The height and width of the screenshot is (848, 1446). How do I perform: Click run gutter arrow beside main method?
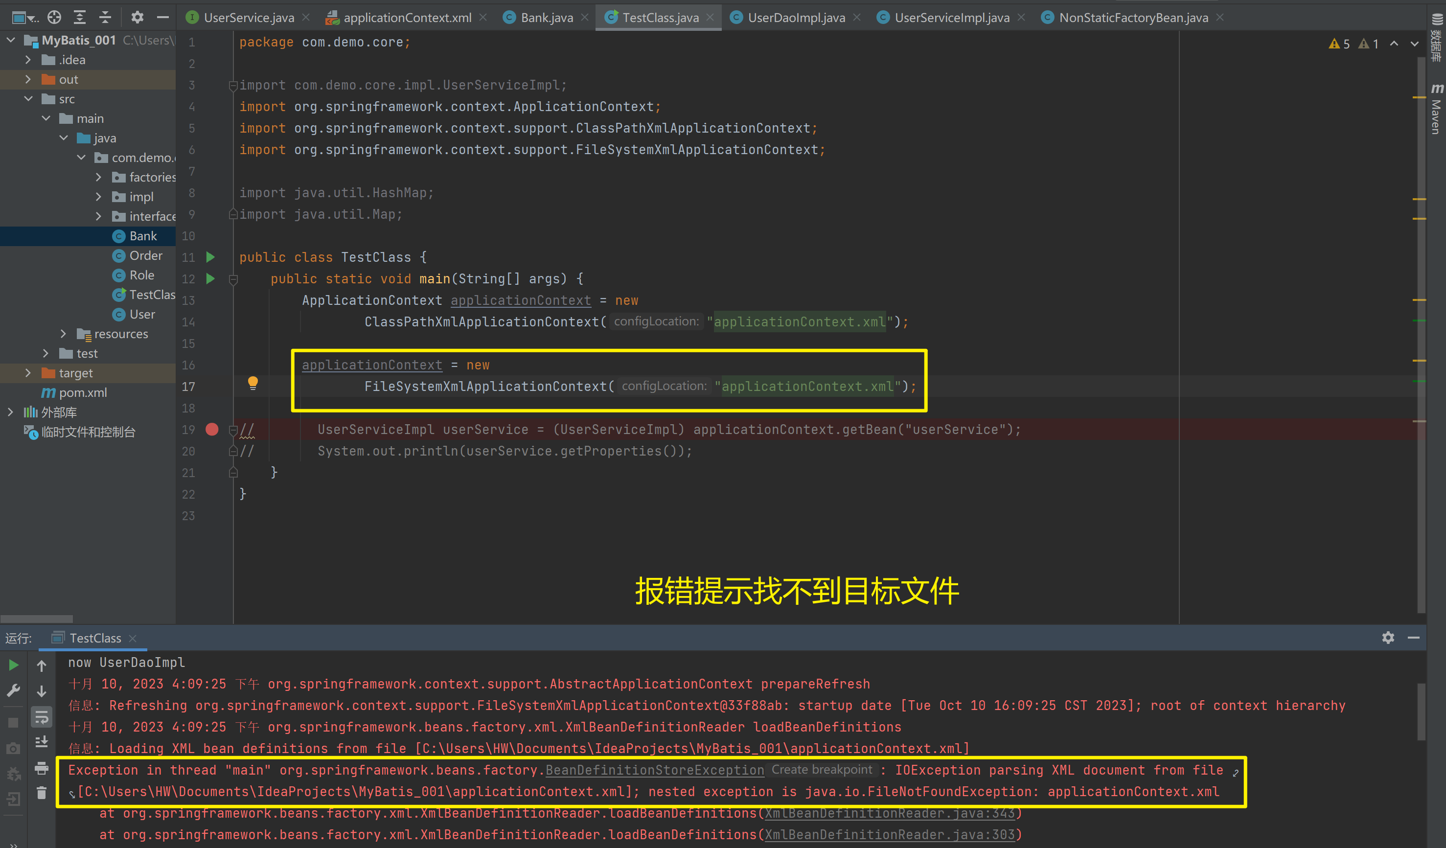[x=210, y=279]
